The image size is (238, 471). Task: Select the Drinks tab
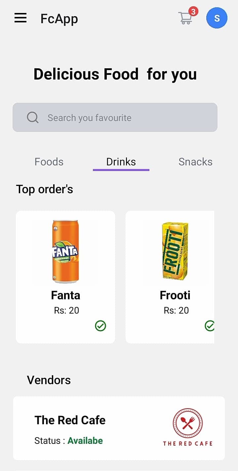tap(121, 162)
